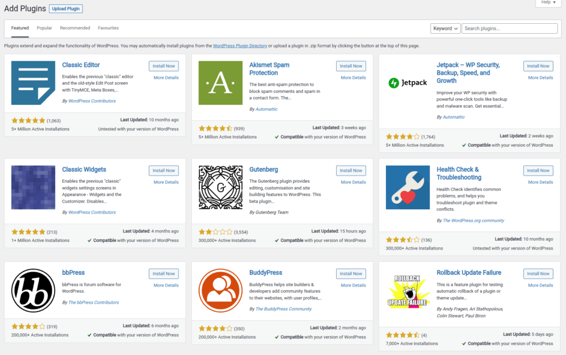The width and height of the screenshot is (566, 355).
Task: Open the BuddyPress title link
Action: [266, 273]
